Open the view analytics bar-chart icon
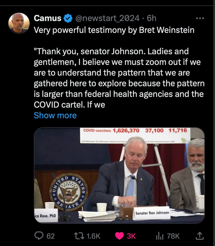Screen dimensions: 215x246 (160, 236)
